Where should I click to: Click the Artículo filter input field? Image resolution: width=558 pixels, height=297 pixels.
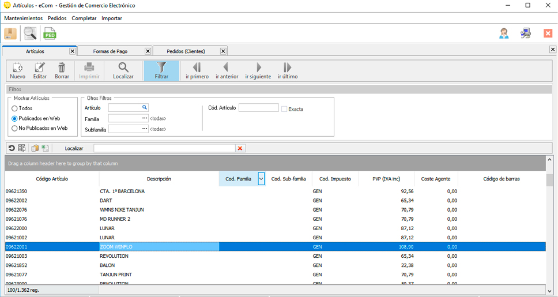(125, 107)
